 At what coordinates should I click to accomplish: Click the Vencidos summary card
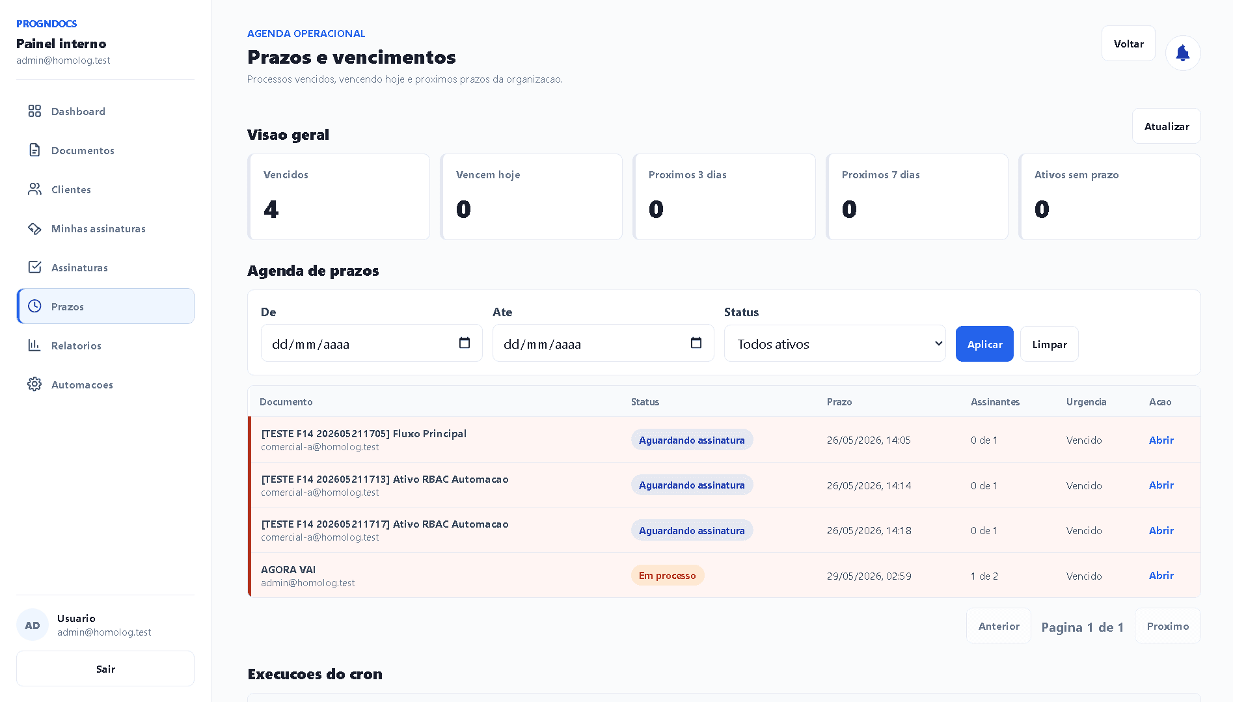338,196
